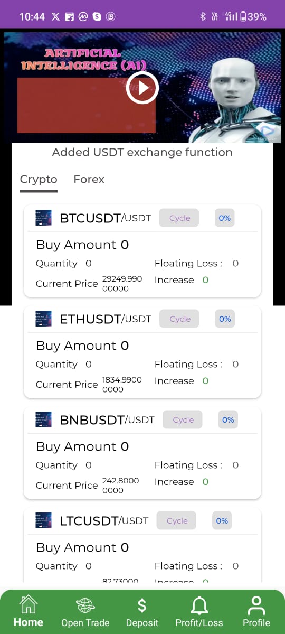Open the Home icon in bottom bar
The height and width of the screenshot is (634, 285).
point(28,603)
